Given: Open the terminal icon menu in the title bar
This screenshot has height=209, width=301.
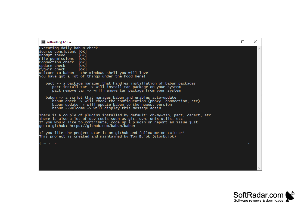Looking at the screenshot, I should [43, 42].
